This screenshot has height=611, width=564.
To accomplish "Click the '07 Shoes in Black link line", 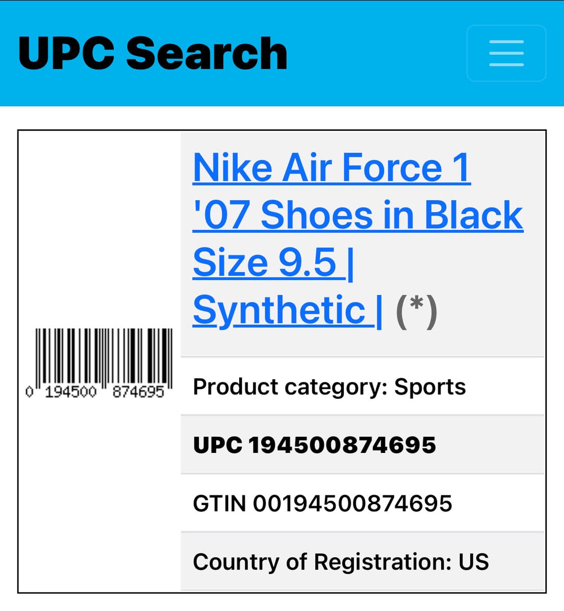I will [x=357, y=215].
